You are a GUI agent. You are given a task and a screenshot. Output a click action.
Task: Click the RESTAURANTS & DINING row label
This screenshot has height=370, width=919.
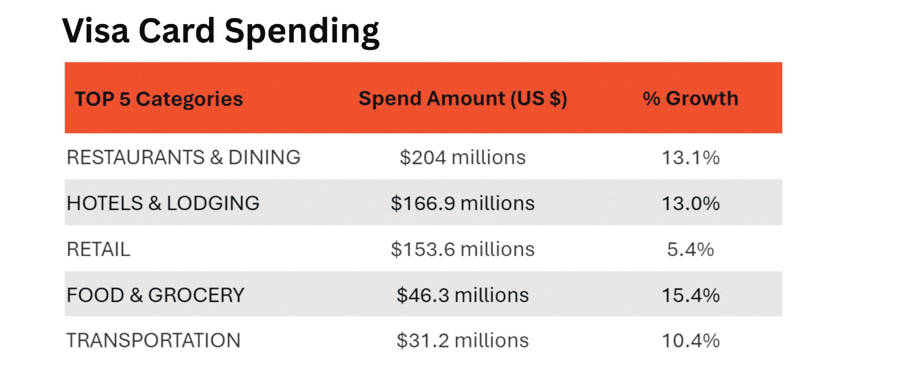(x=184, y=157)
